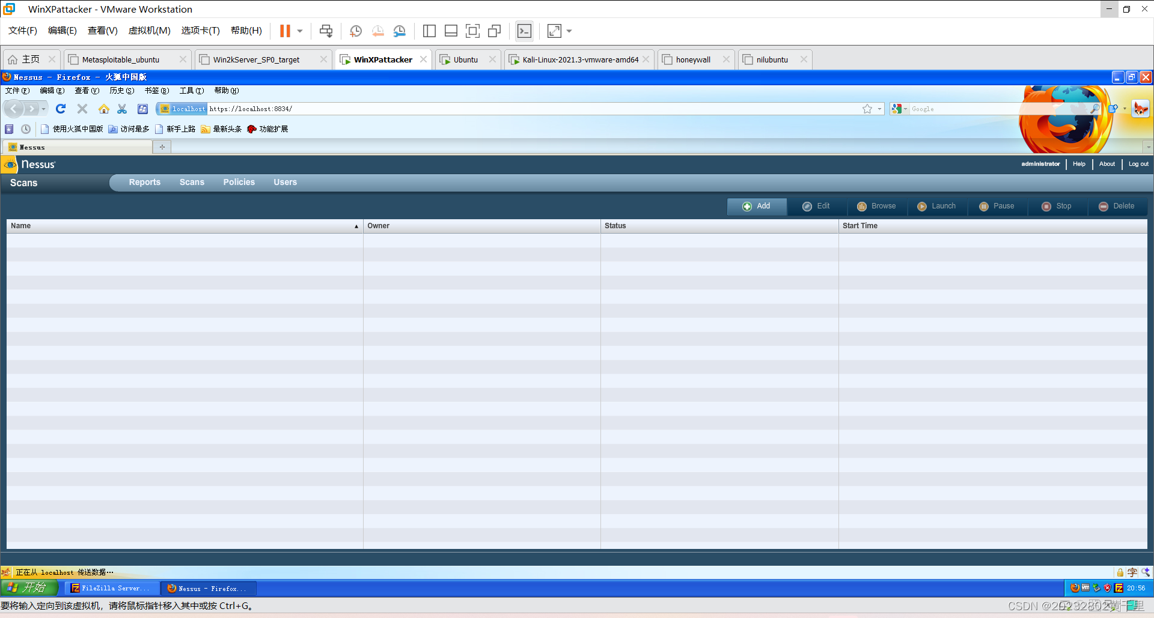
Task: Open dropdown arrow next to pause button
Action: [x=299, y=31]
